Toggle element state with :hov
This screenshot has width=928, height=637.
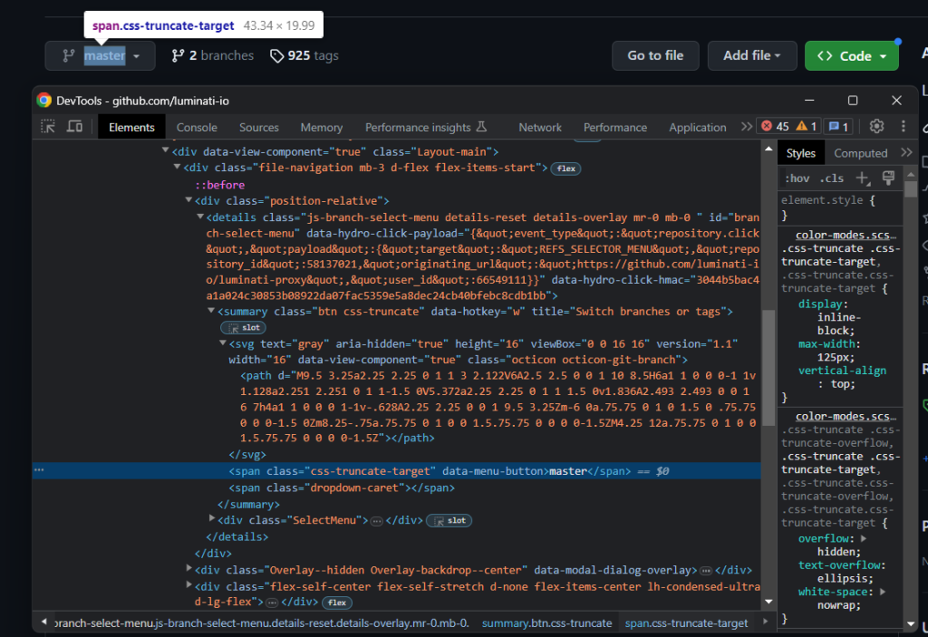coord(798,178)
